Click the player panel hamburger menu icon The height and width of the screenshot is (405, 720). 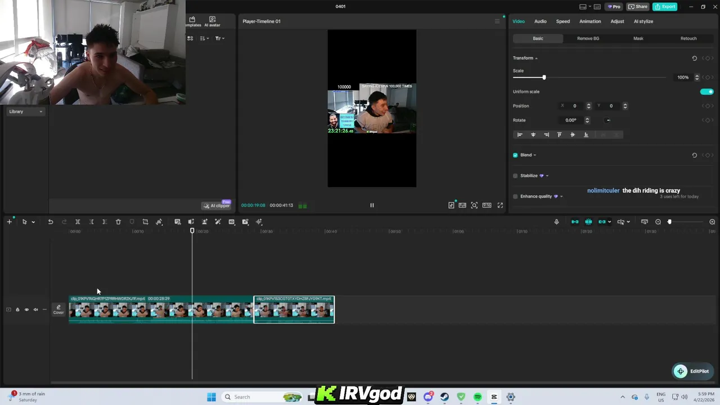497,21
